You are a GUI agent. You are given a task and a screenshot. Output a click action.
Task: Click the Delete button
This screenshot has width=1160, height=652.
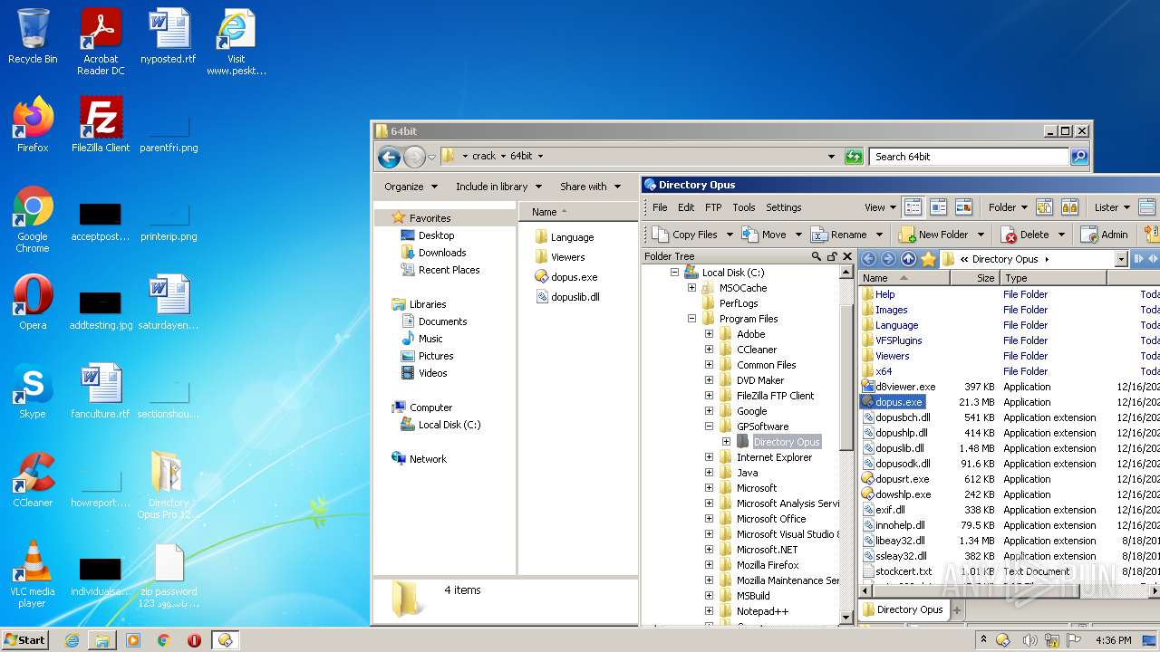[1025, 235]
